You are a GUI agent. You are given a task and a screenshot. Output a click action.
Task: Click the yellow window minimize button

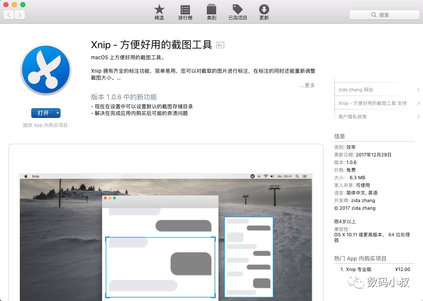coord(14,5)
